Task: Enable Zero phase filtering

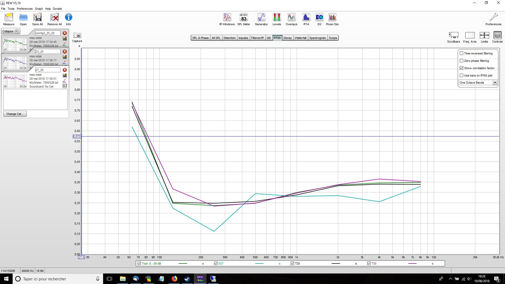Action: coord(461,61)
